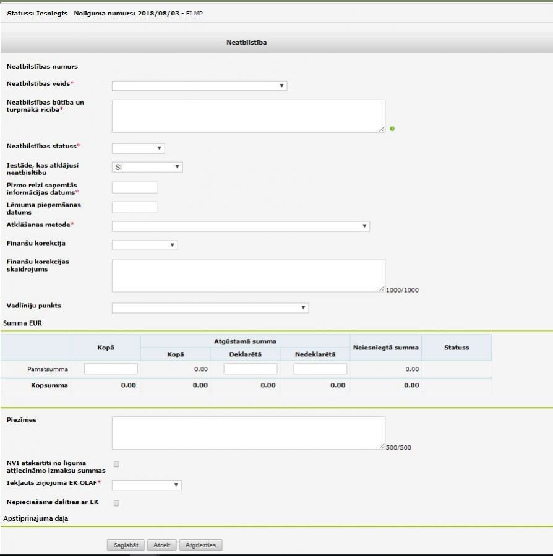Screen dimensions: 553x556
Task: Tick the Nepieciešams dalīties ar EK checkbox
Action: coord(116,503)
